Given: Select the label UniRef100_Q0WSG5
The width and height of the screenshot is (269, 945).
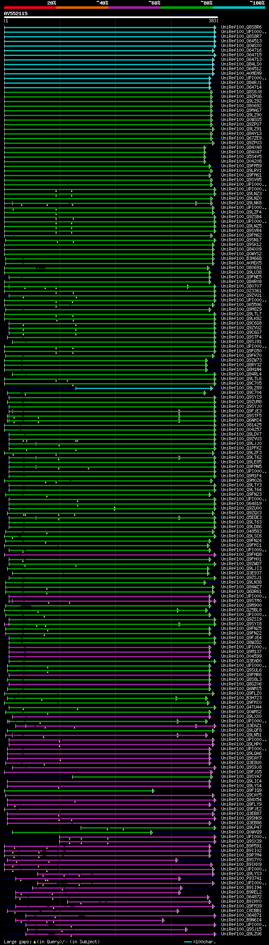Looking at the screenshot, I should tap(241, 120).
